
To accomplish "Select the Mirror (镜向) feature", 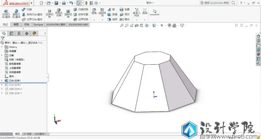I will [125, 19].
